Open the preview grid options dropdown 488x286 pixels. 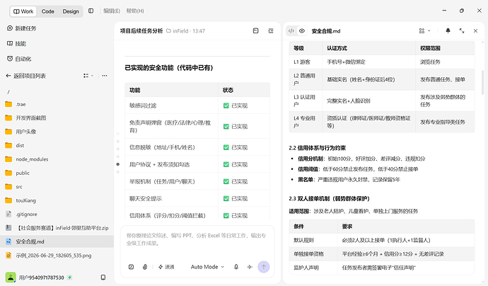click(x=424, y=31)
